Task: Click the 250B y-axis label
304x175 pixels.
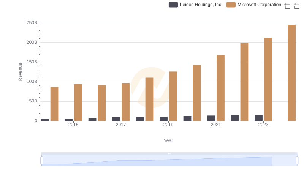Action: pos(32,23)
